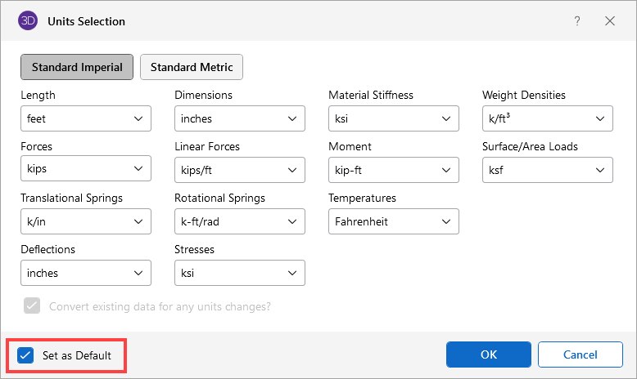Open the Deflections units dropdown
The height and width of the screenshot is (379, 637).
(x=86, y=273)
